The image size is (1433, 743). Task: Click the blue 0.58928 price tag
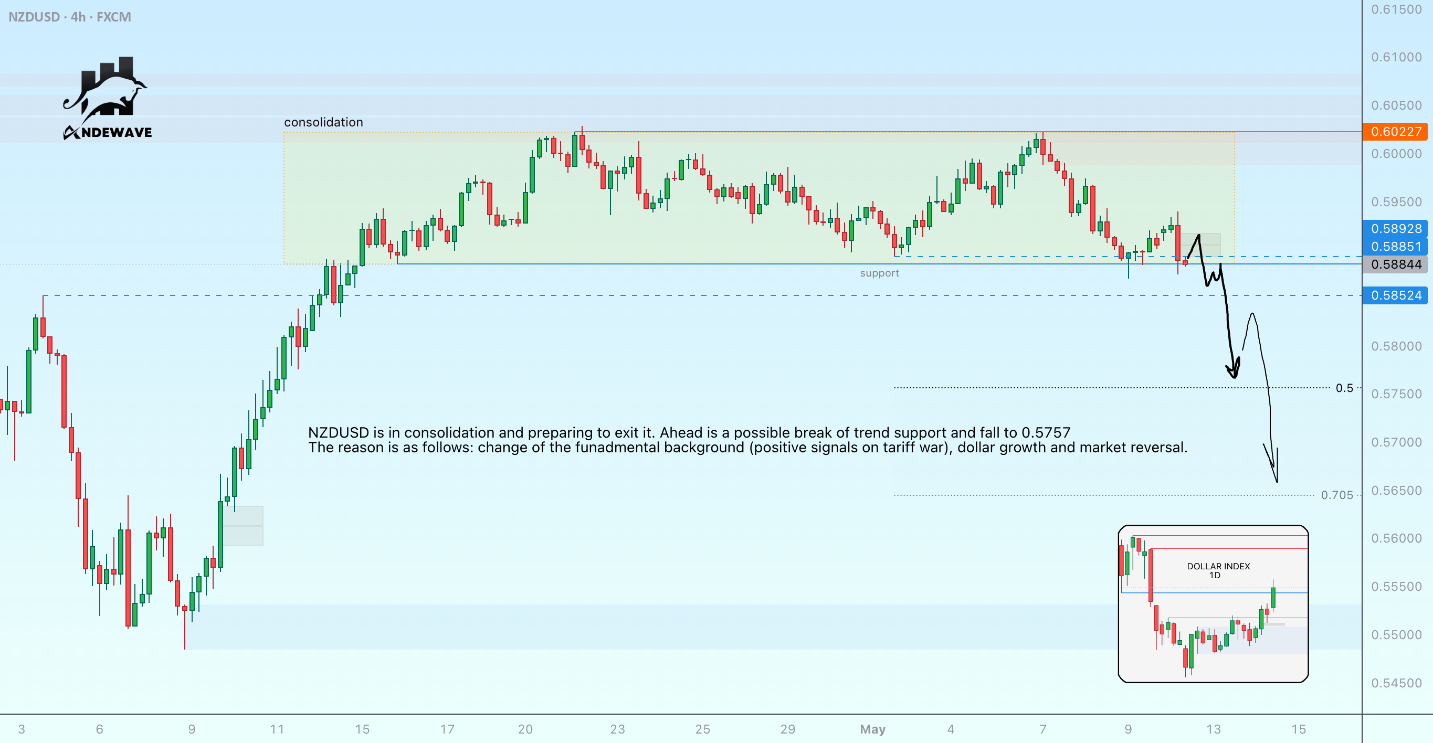pos(1395,229)
